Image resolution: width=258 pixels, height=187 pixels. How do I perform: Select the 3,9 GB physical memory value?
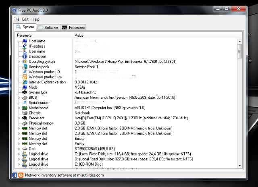tap(80, 123)
